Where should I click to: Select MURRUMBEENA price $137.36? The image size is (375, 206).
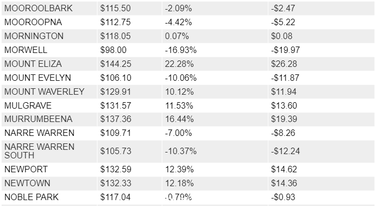pyautogui.click(x=116, y=119)
